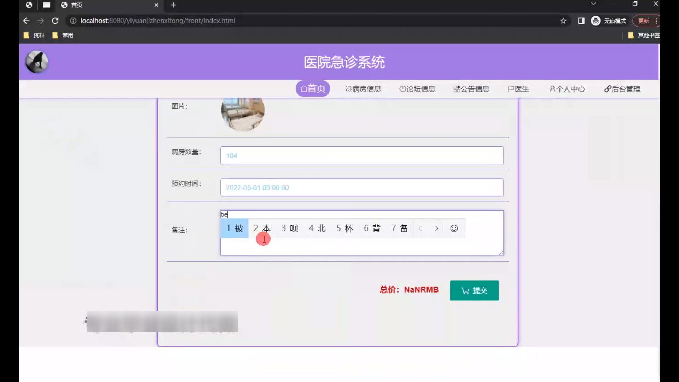Go to previous IME candidate page

coord(420,228)
